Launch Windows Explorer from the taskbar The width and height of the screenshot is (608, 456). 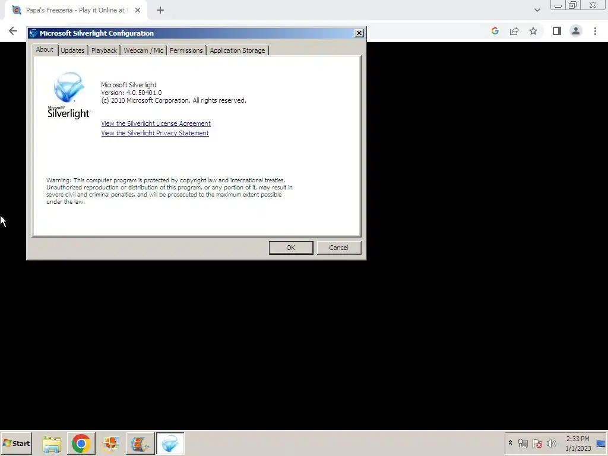click(x=52, y=444)
